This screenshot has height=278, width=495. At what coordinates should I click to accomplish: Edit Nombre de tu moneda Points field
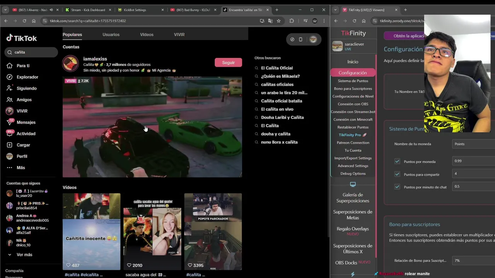(x=473, y=144)
